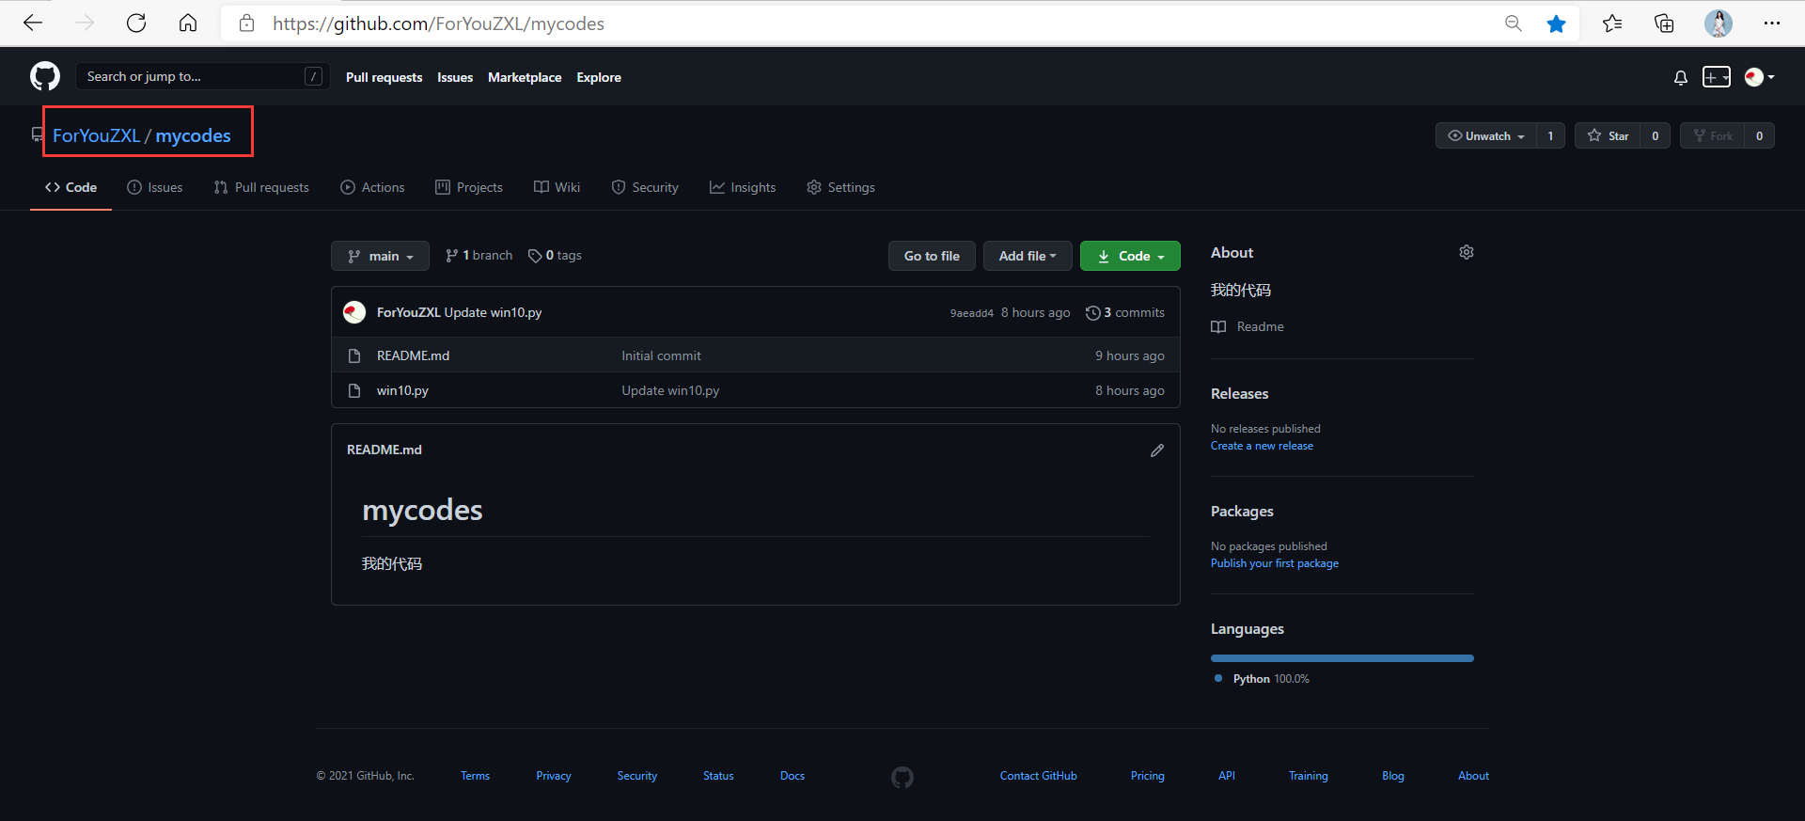Click Publish your first package
This screenshot has width=1805, height=821.
[x=1275, y=563]
